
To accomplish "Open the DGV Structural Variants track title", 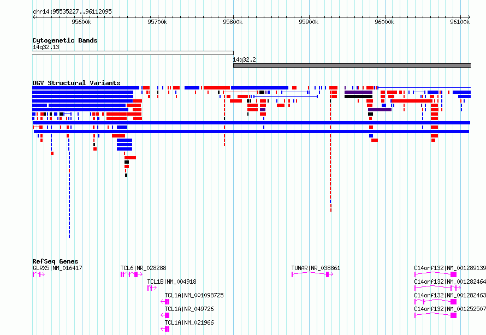I will [x=76, y=83].
